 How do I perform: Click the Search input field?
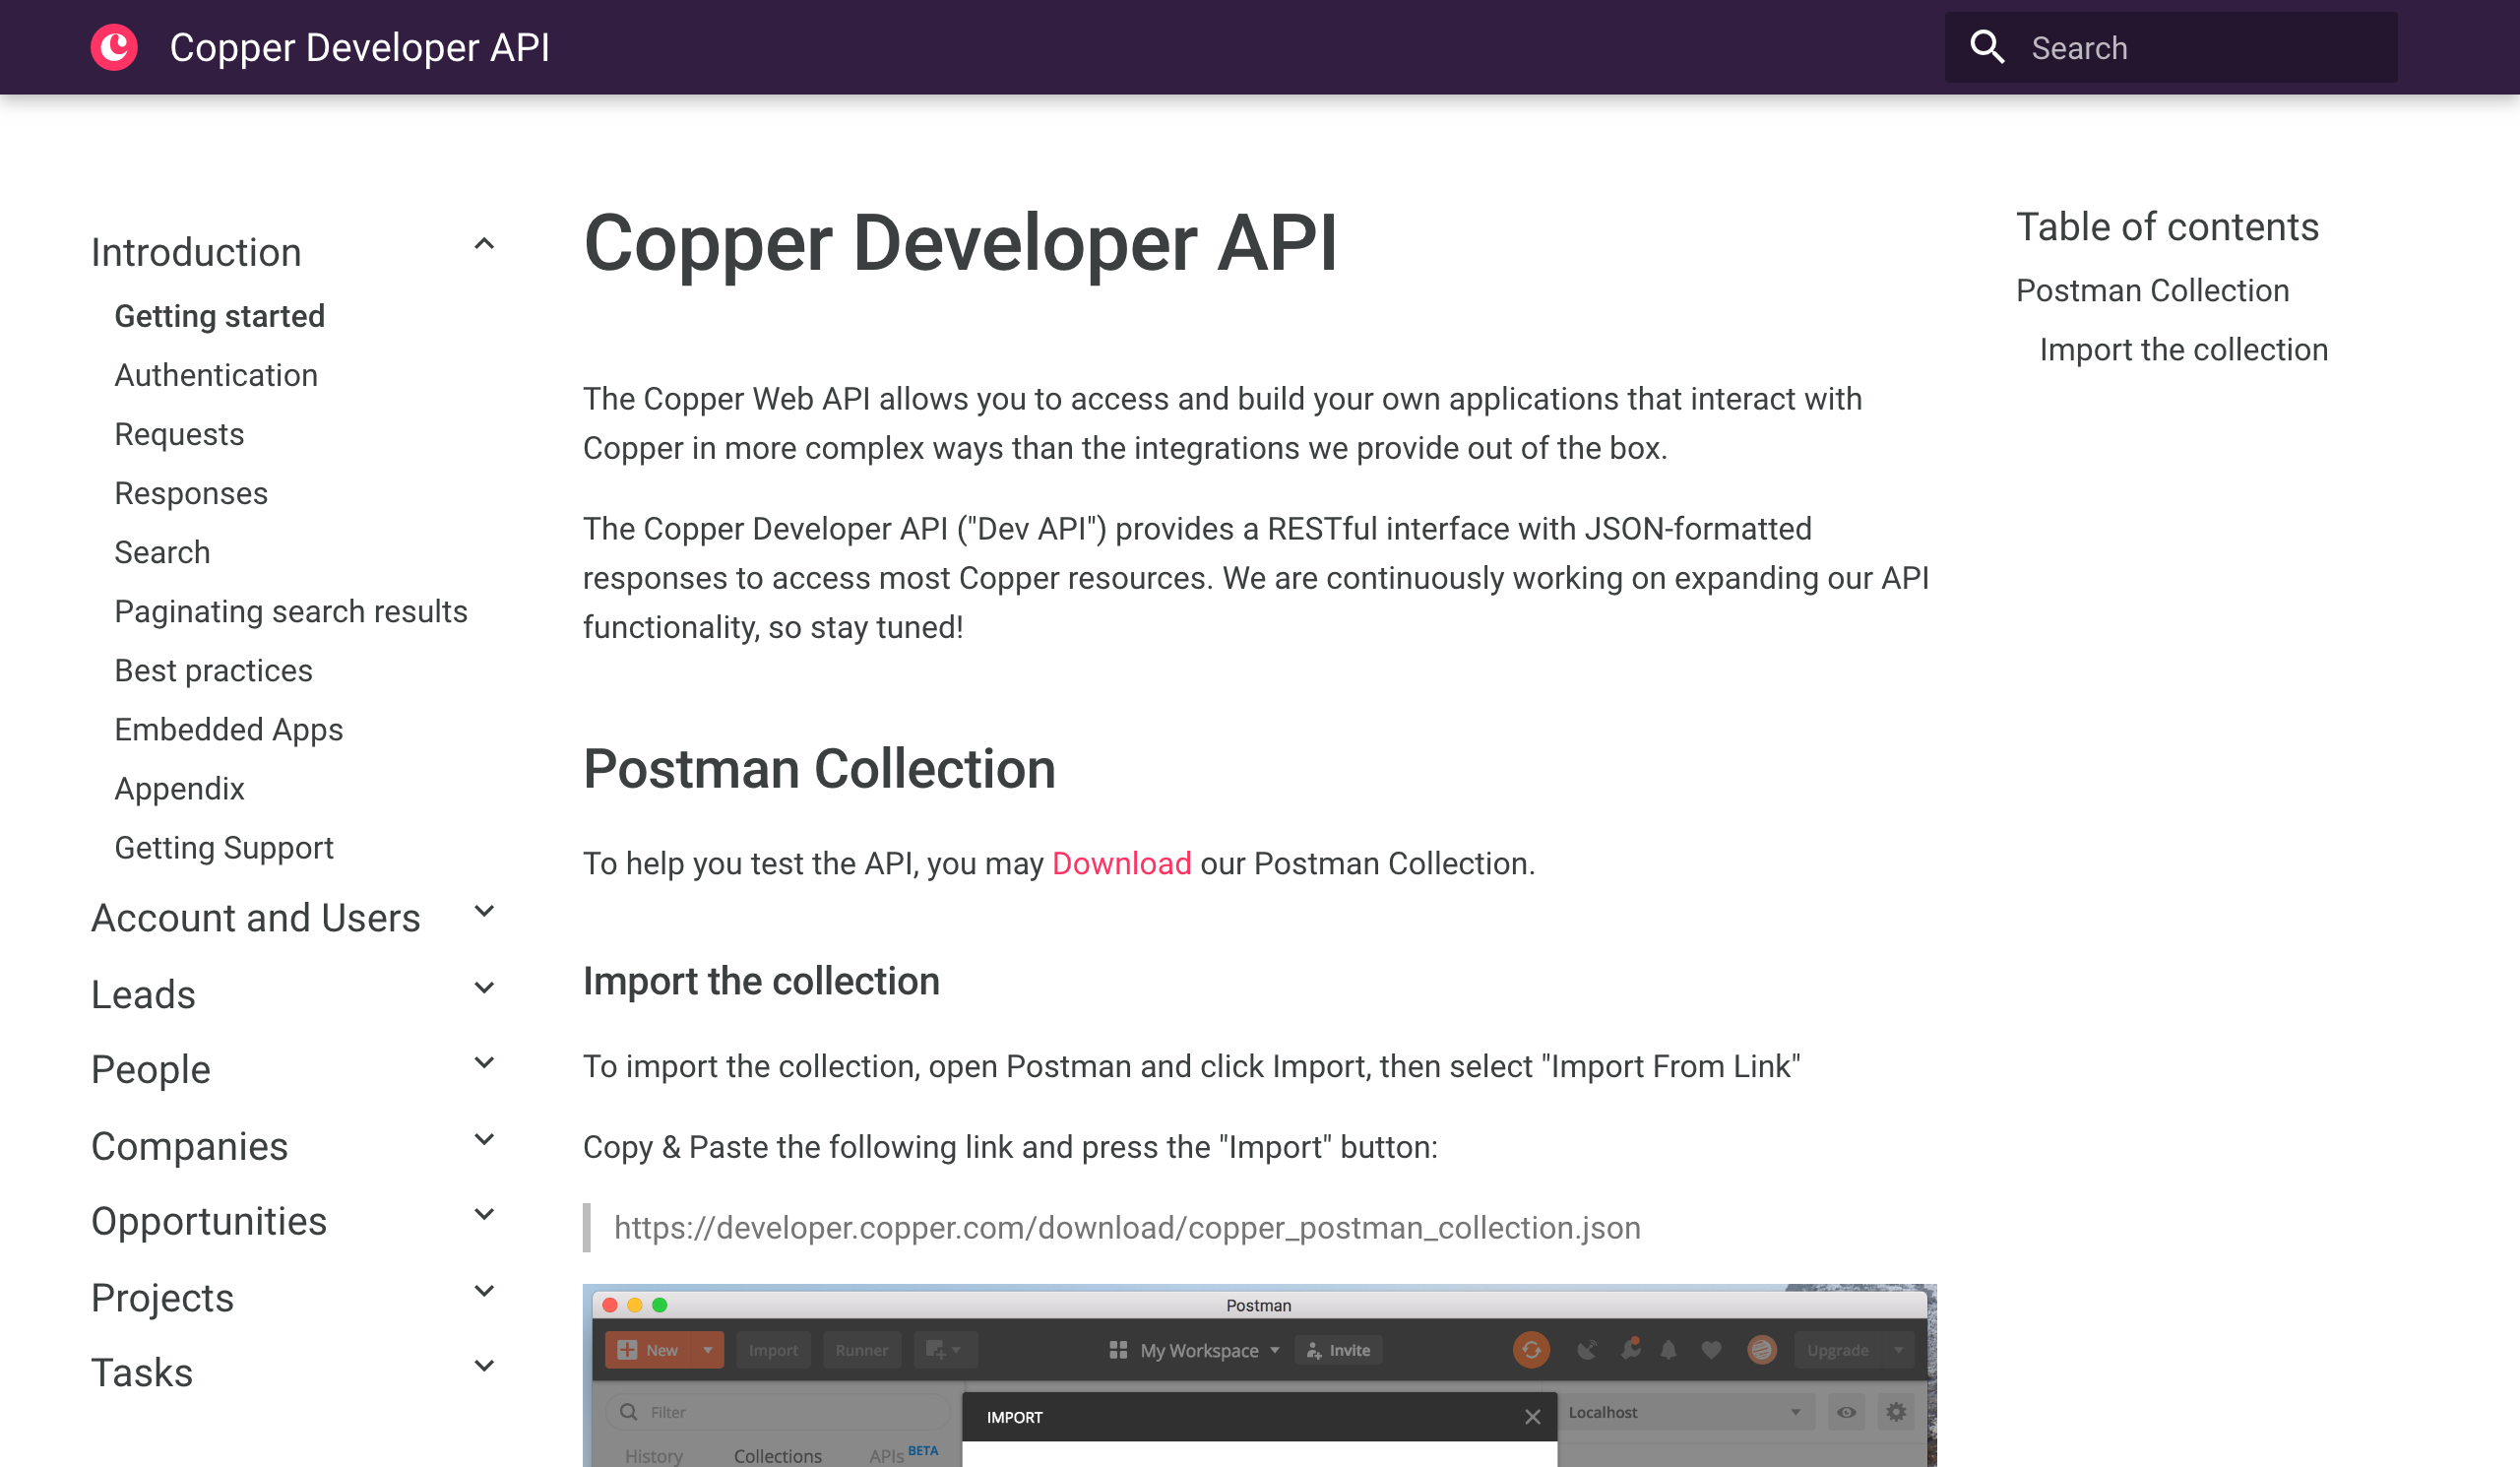tap(2170, 47)
